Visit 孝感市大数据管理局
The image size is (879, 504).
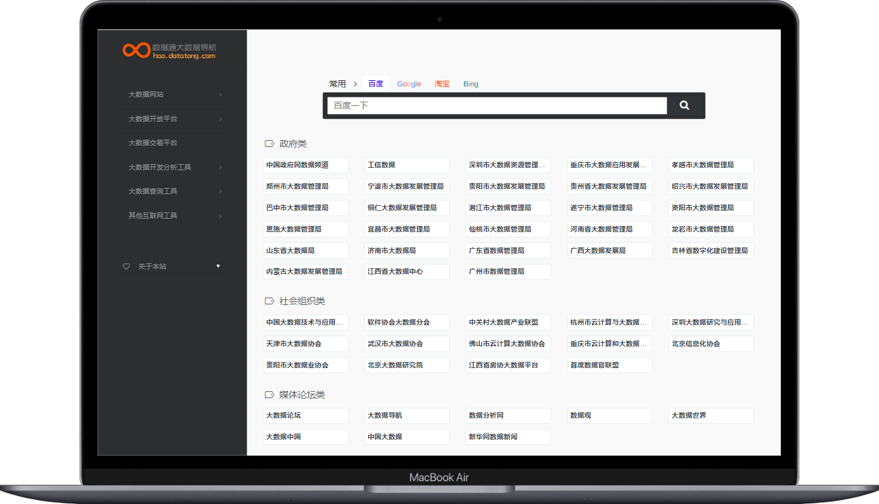click(x=711, y=165)
